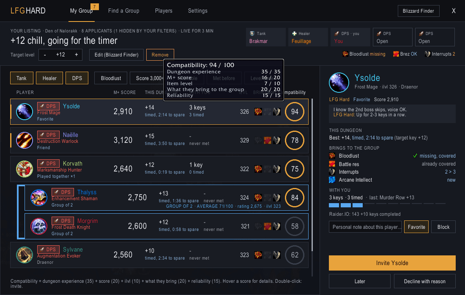Switch to the Players tab
This screenshot has height=295, width=465.
tap(164, 11)
